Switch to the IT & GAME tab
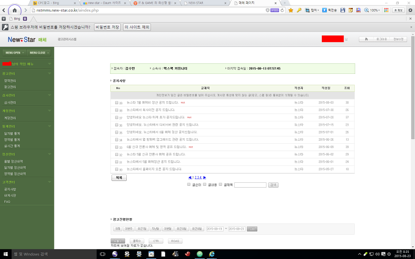 [x=155, y=3]
